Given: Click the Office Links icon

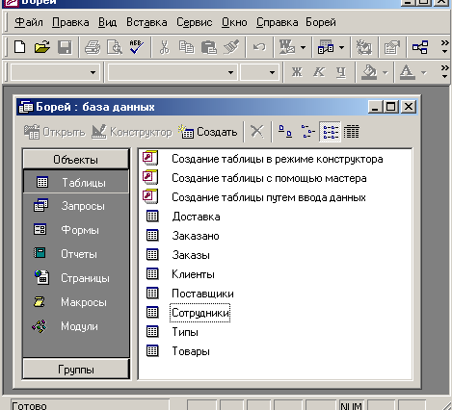Looking at the screenshot, I should [x=287, y=47].
